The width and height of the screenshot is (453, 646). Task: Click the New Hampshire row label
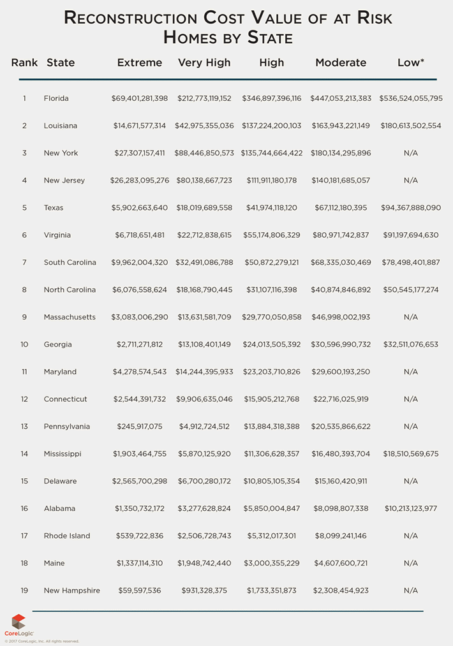tap(72, 591)
